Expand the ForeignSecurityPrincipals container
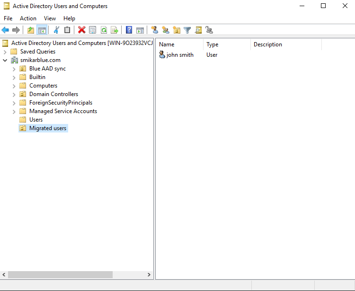The height and width of the screenshot is (291, 355). [x=14, y=103]
